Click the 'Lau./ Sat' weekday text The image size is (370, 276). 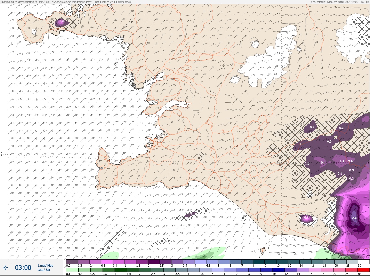(44, 270)
